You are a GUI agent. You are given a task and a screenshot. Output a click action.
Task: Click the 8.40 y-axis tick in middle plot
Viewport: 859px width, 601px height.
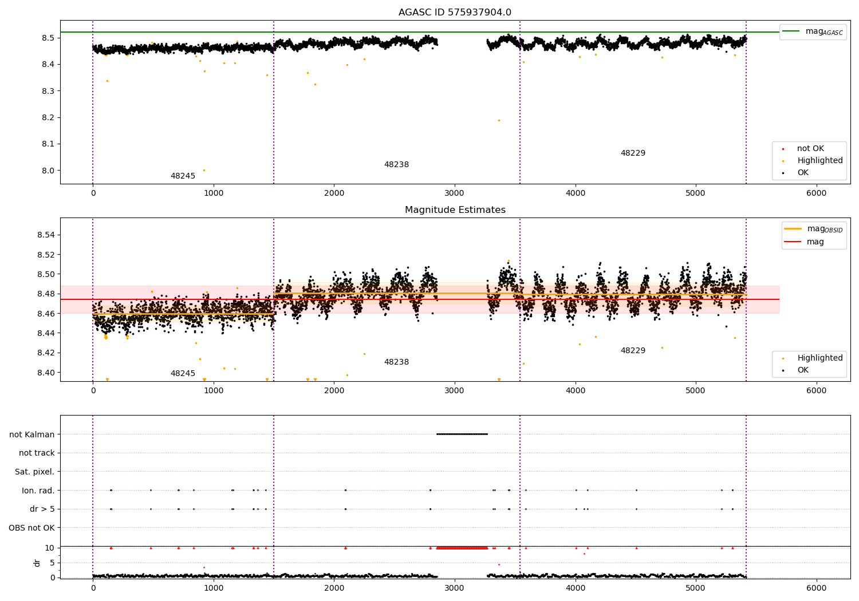click(46, 373)
